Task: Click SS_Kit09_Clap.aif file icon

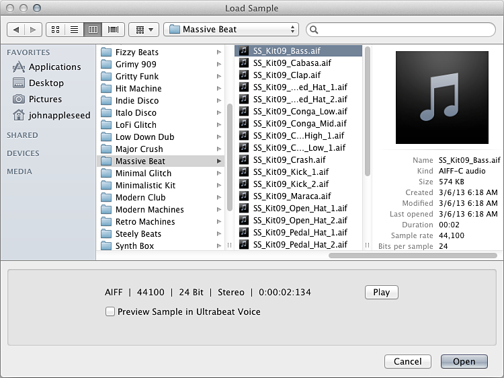Action: point(244,75)
